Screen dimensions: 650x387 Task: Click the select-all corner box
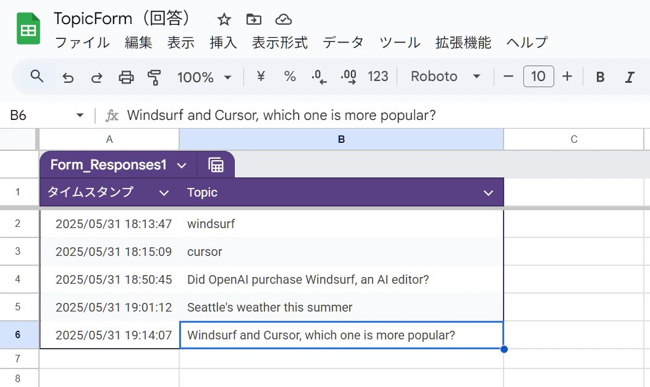[18, 139]
